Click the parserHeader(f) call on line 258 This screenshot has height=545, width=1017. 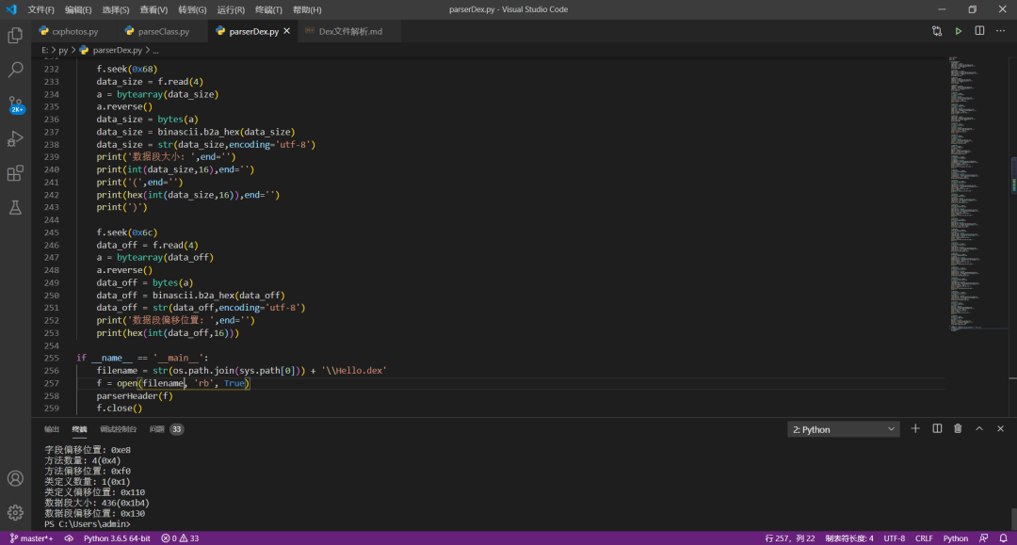click(x=135, y=396)
